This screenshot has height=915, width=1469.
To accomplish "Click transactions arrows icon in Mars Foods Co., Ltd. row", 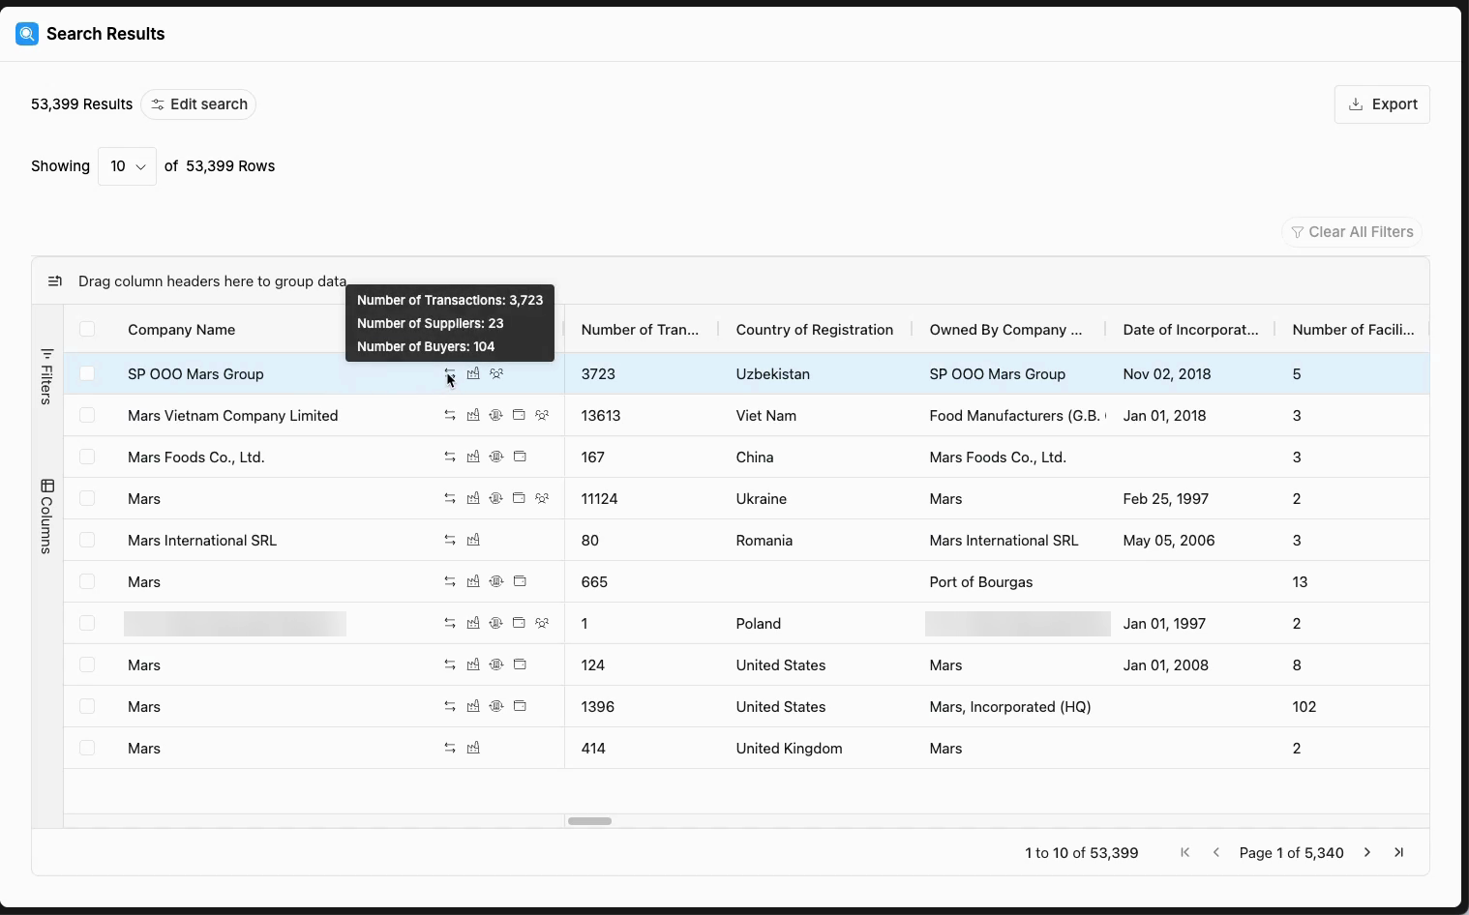I will [x=450, y=457].
